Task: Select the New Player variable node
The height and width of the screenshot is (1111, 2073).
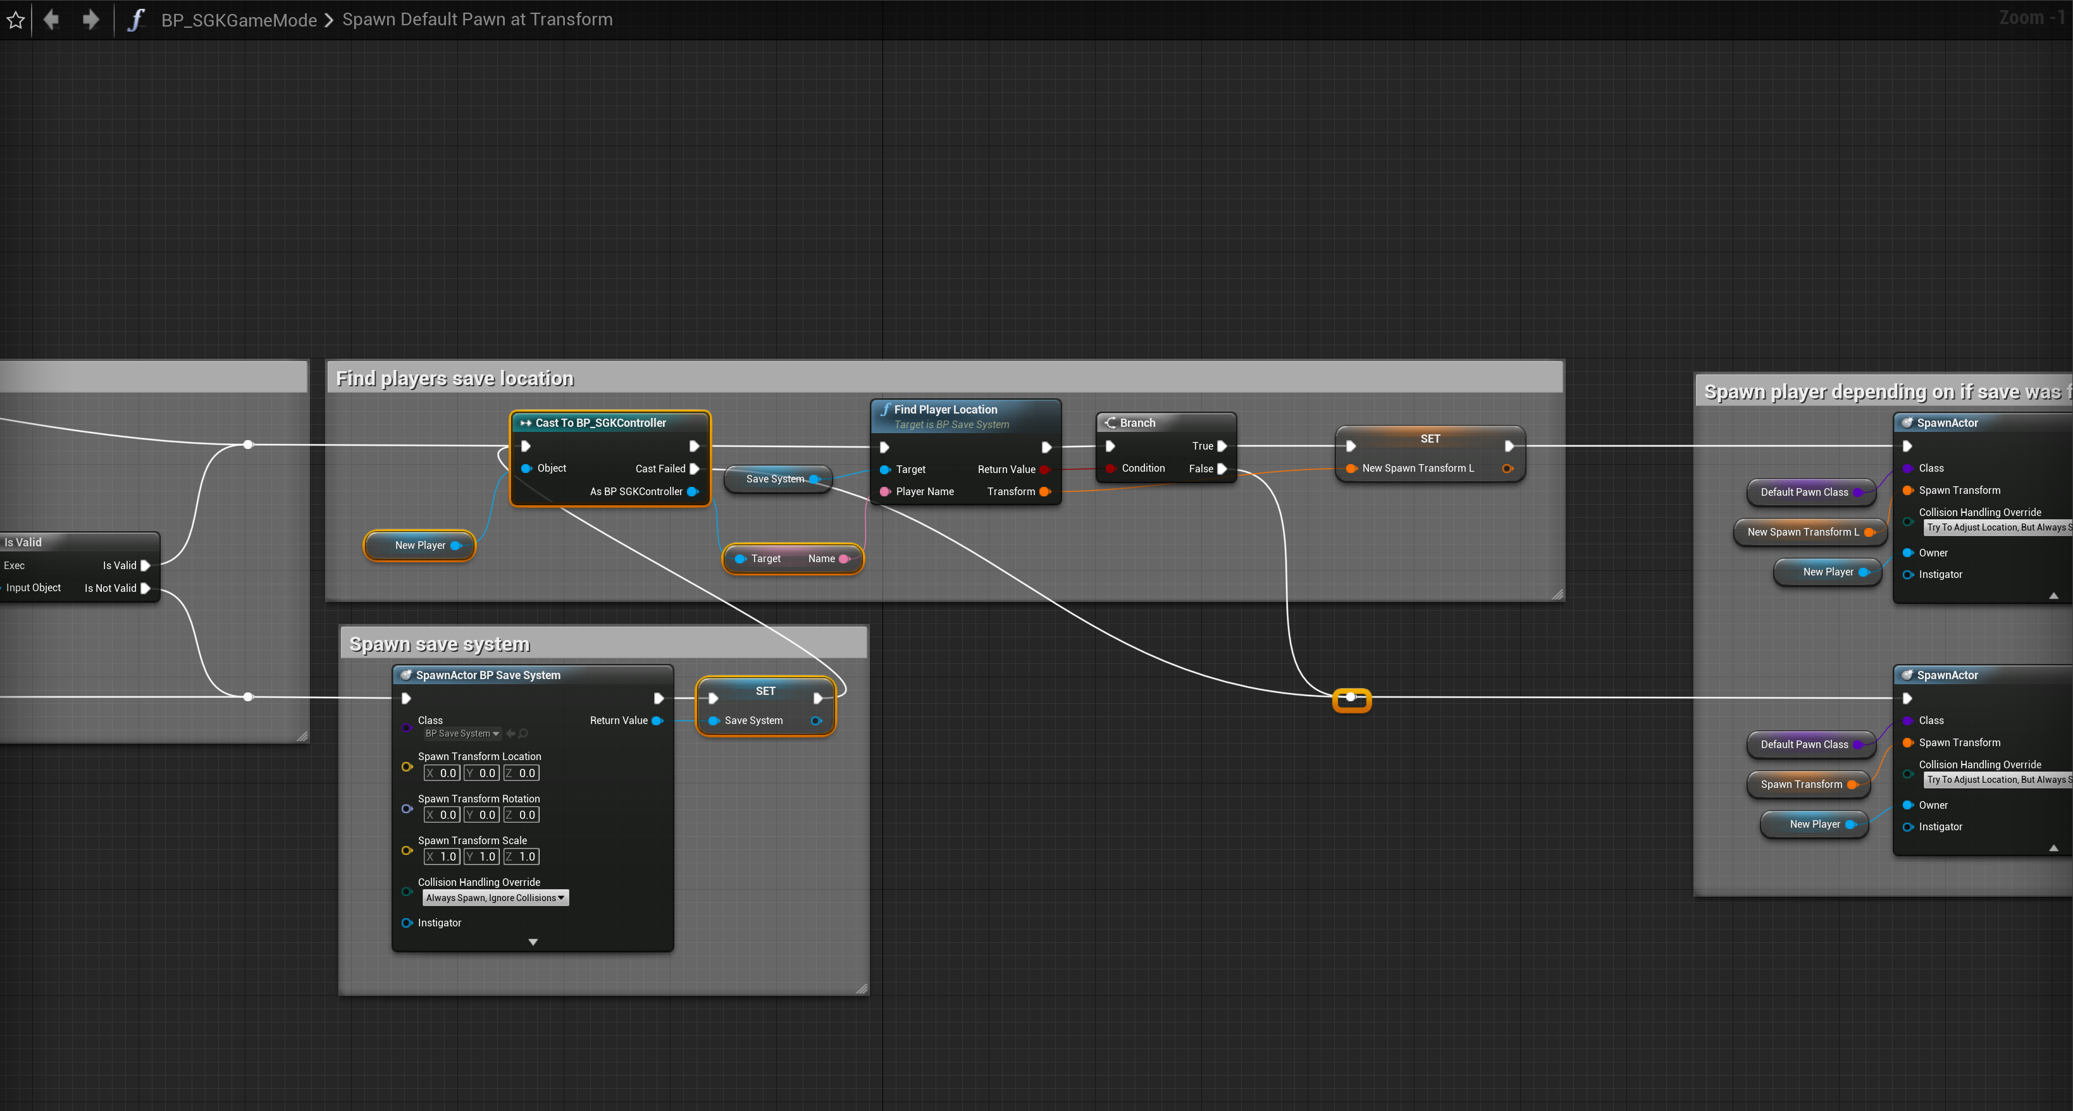Action: point(420,546)
